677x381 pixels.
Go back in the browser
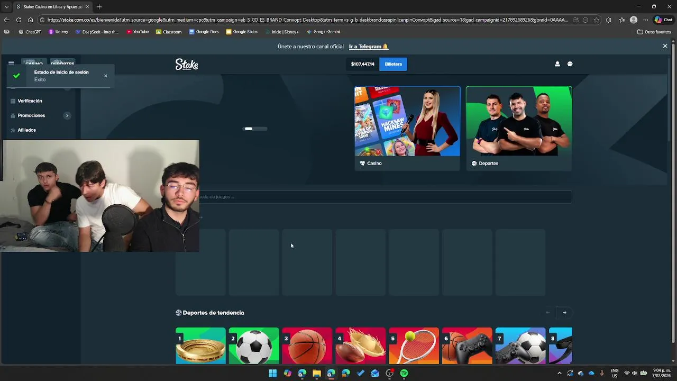tap(6, 20)
